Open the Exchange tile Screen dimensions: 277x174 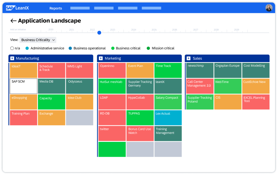(52, 118)
